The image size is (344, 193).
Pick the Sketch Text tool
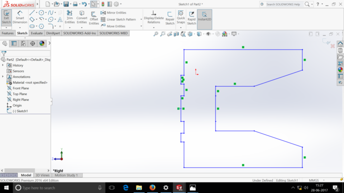[60, 19]
